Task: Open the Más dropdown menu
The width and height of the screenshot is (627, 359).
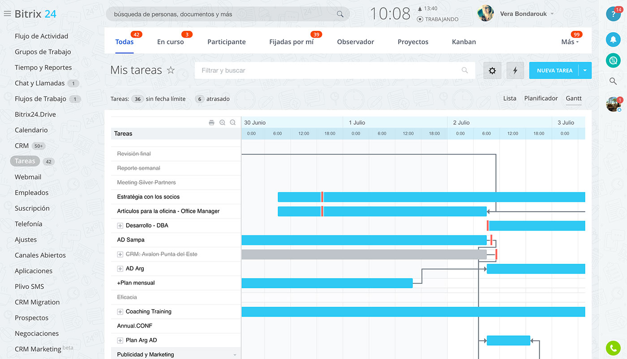Action: 570,42
